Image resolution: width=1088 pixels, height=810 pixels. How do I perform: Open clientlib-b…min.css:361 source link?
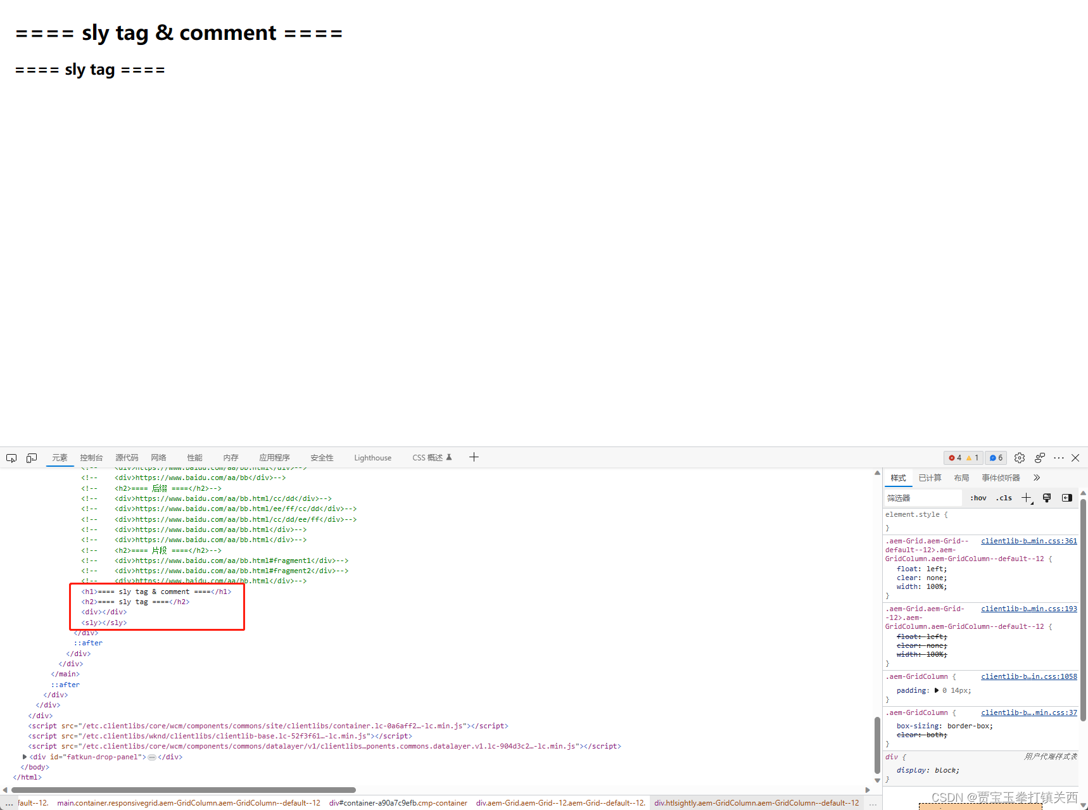1029,541
